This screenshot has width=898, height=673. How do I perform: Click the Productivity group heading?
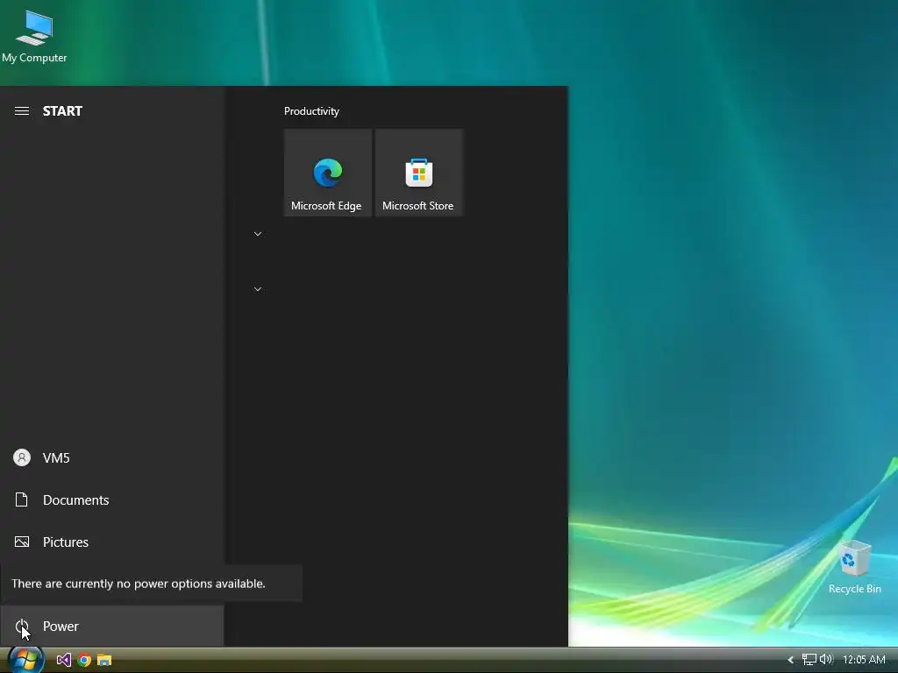point(311,111)
